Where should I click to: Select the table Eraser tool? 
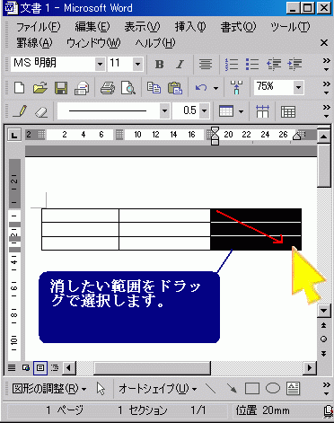pos(41,111)
